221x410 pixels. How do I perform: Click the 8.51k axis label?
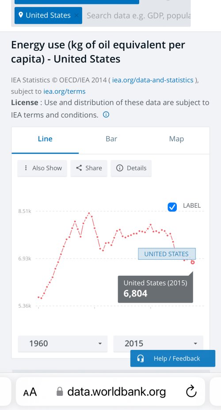click(x=25, y=211)
